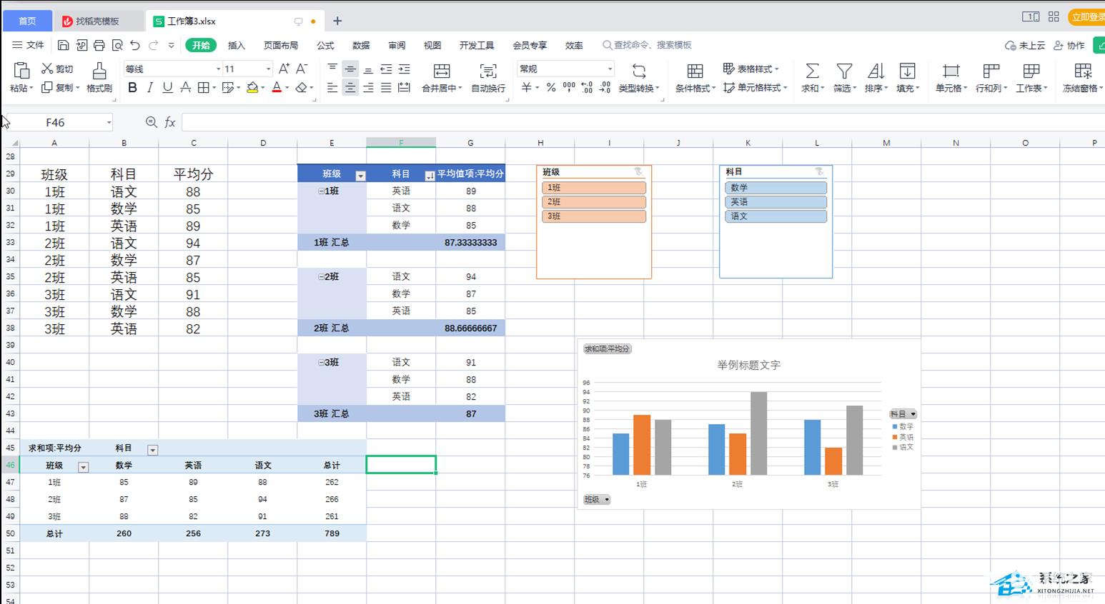Apply percent style format
The width and height of the screenshot is (1105, 604).
click(x=551, y=88)
